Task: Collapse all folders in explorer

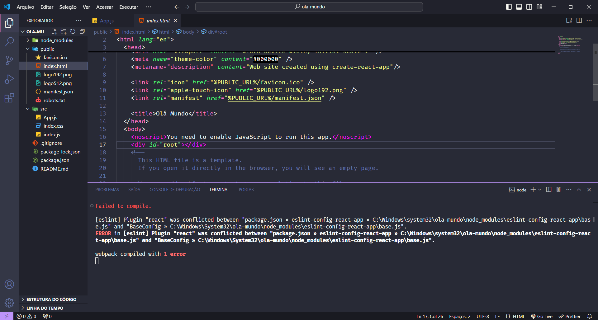Action: pos(82,31)
